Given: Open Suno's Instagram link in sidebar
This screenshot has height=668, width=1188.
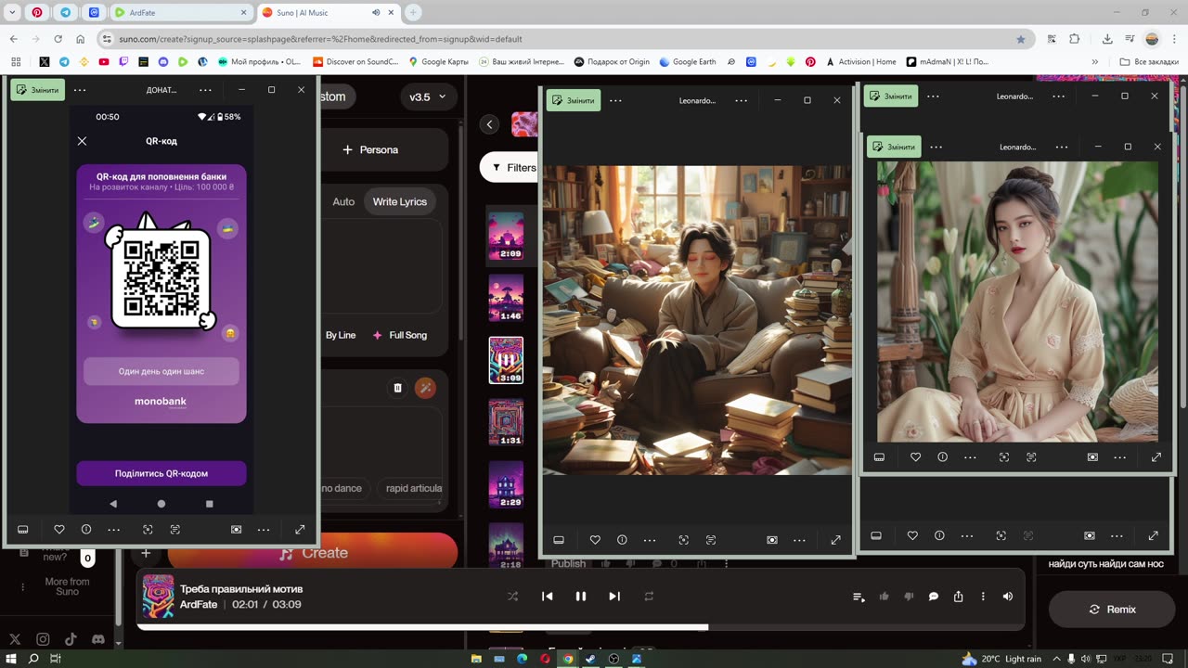Looking at the screenshot, I should tap(43, 639).
